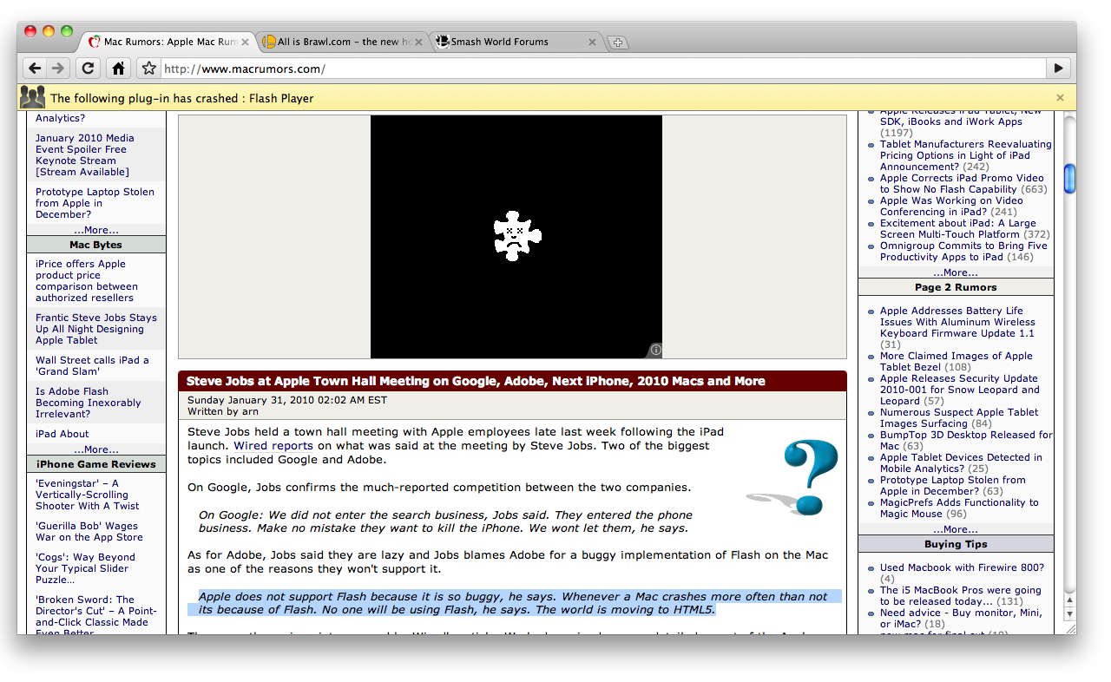
Task: Go back using the back arrow
Action: tap(35, 68)
